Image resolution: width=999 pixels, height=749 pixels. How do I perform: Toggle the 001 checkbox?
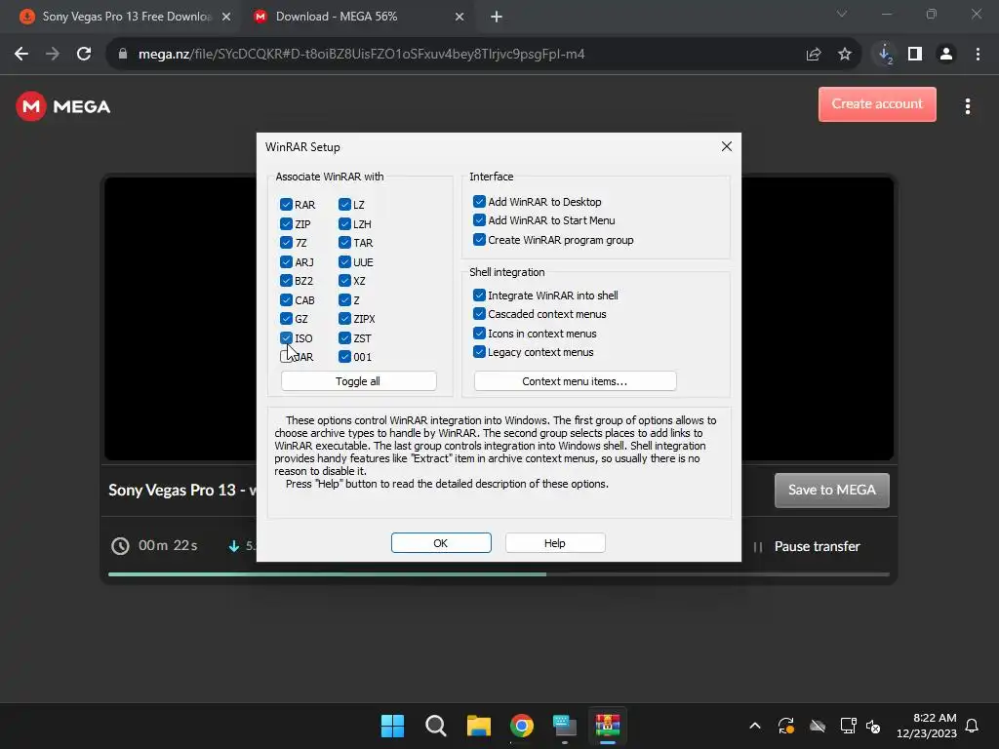[344, 357]
